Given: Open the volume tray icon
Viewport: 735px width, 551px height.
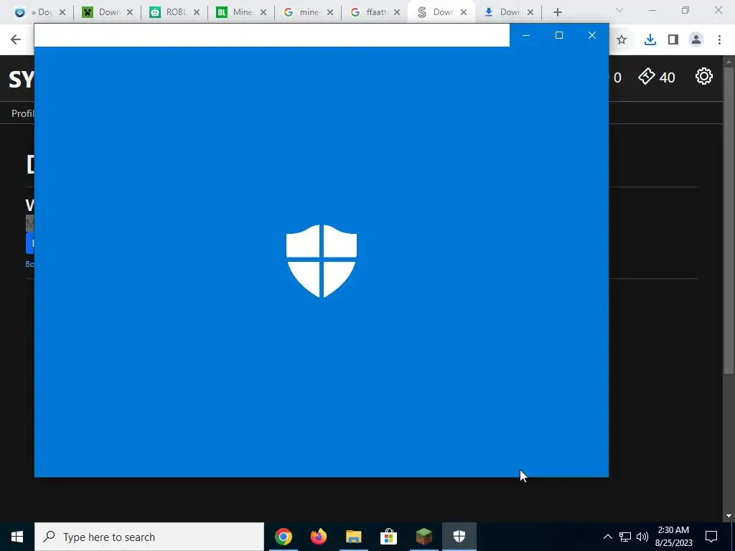Looking at the screenshot, I should coord(642,537).
